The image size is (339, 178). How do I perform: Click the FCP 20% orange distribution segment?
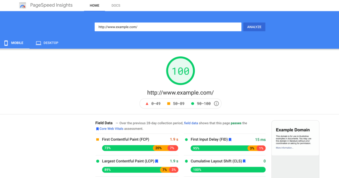point(161,148)
